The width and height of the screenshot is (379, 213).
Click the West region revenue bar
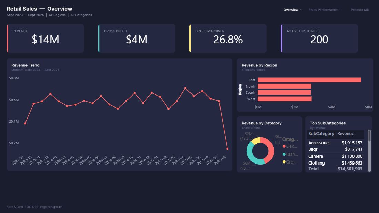tap(285, 99)
